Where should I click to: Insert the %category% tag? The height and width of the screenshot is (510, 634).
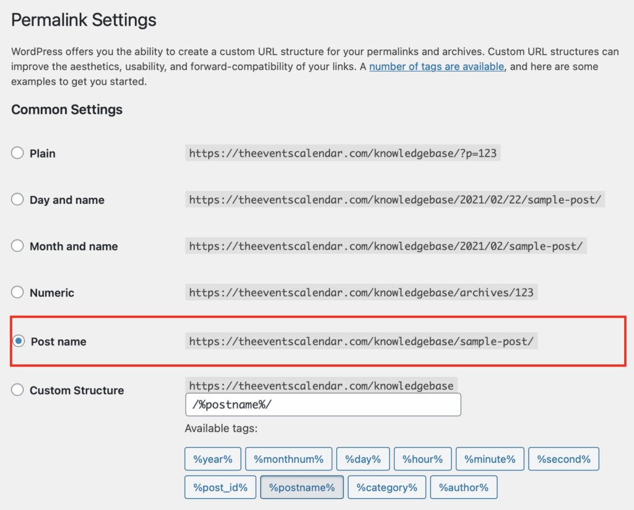pos(386,487)
